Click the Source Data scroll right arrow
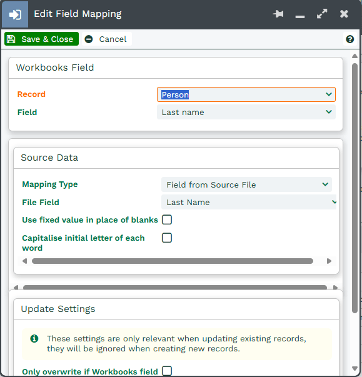 [329, 261]
